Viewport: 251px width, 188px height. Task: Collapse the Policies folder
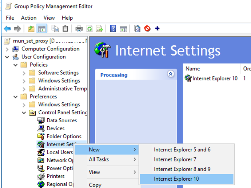click(16, 65)
